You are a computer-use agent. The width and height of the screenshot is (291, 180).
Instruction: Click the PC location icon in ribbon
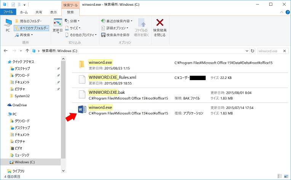(x=8, y=25)
